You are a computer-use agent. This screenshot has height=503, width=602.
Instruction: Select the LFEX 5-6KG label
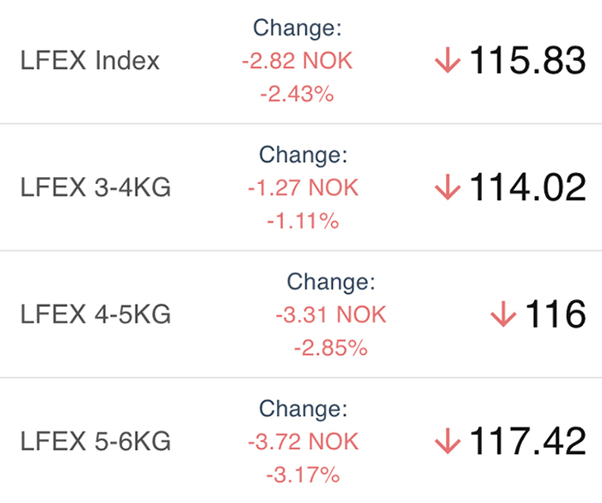[95, 441]
